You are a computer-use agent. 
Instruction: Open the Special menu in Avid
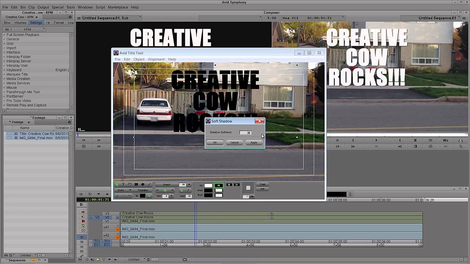tap(58, 7)
